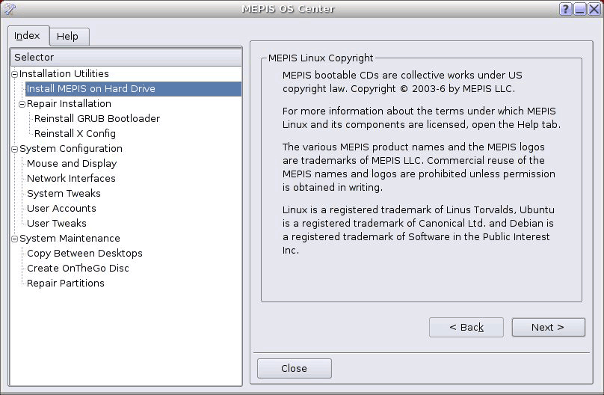Screen dimensions: 604x395
Task: Select User Tweaks entry
Action: click(57, 224)
